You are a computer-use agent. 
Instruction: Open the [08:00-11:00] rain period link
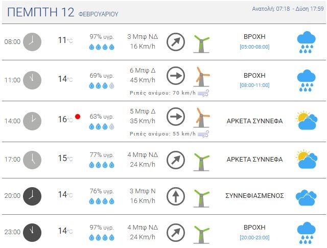254,85
